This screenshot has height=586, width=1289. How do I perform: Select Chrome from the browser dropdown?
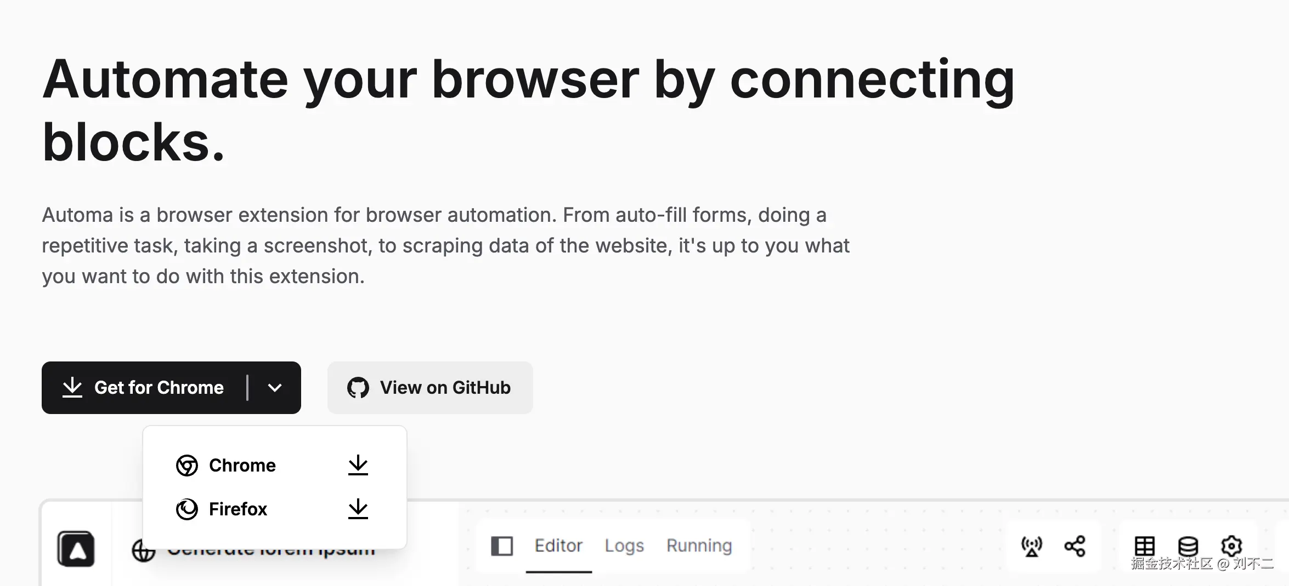pos(242,465)
